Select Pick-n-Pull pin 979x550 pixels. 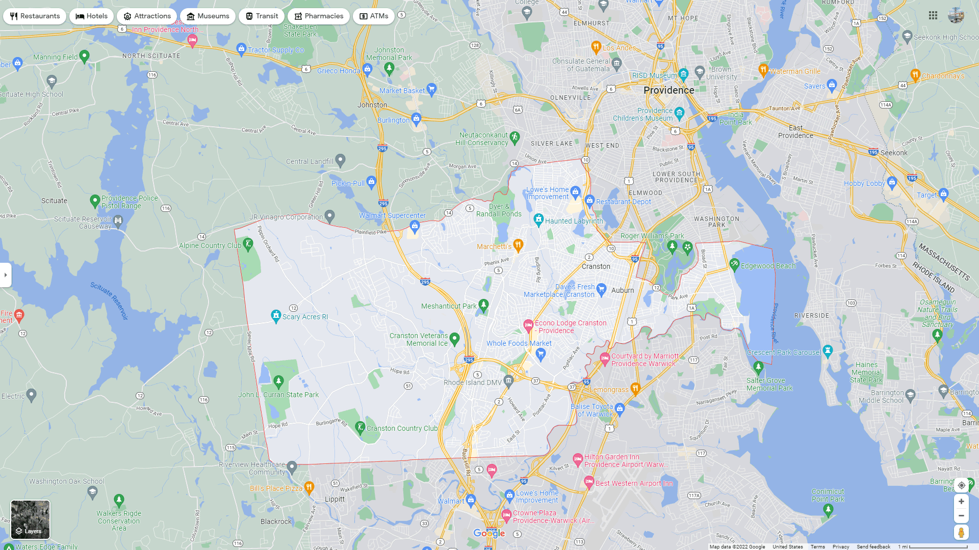point(371,182)
